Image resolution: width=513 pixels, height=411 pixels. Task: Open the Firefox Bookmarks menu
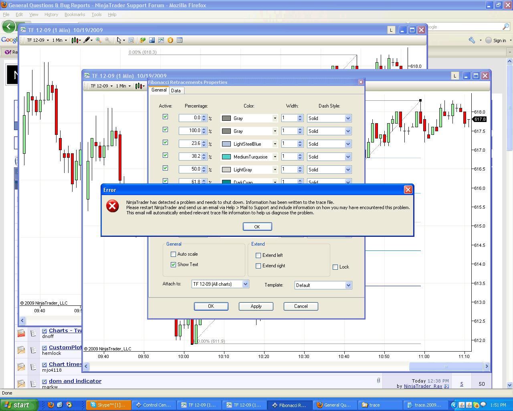coord(75,14)
